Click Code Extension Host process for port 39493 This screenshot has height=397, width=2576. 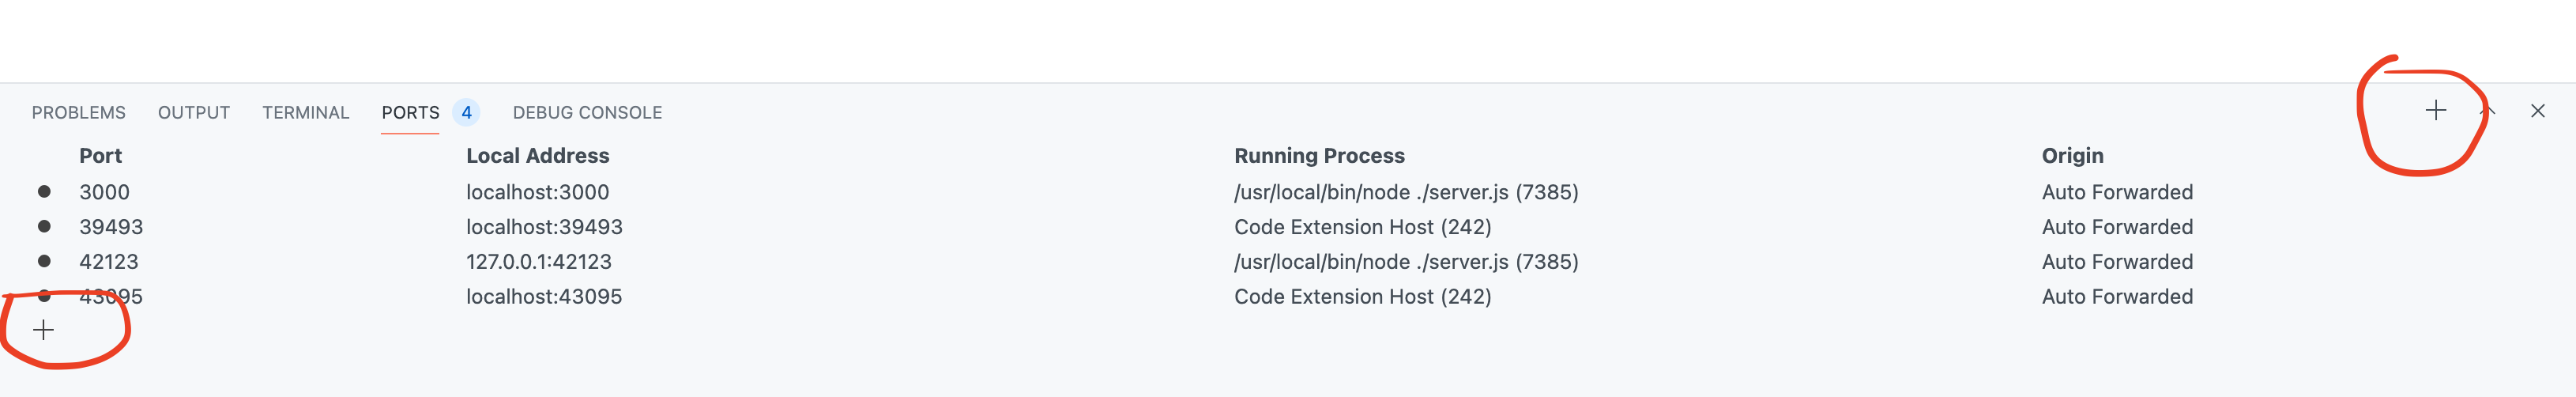[1362, 227]
